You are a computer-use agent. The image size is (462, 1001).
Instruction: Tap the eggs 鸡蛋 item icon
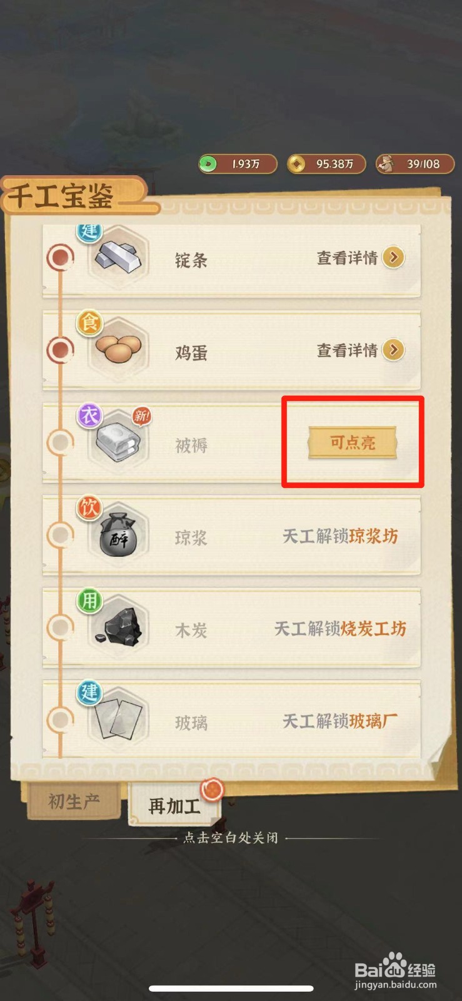[118, 350]
